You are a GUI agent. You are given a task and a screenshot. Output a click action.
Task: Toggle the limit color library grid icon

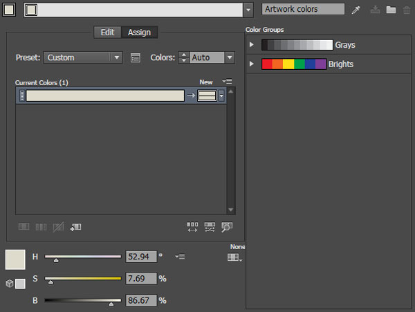[234, 257]
